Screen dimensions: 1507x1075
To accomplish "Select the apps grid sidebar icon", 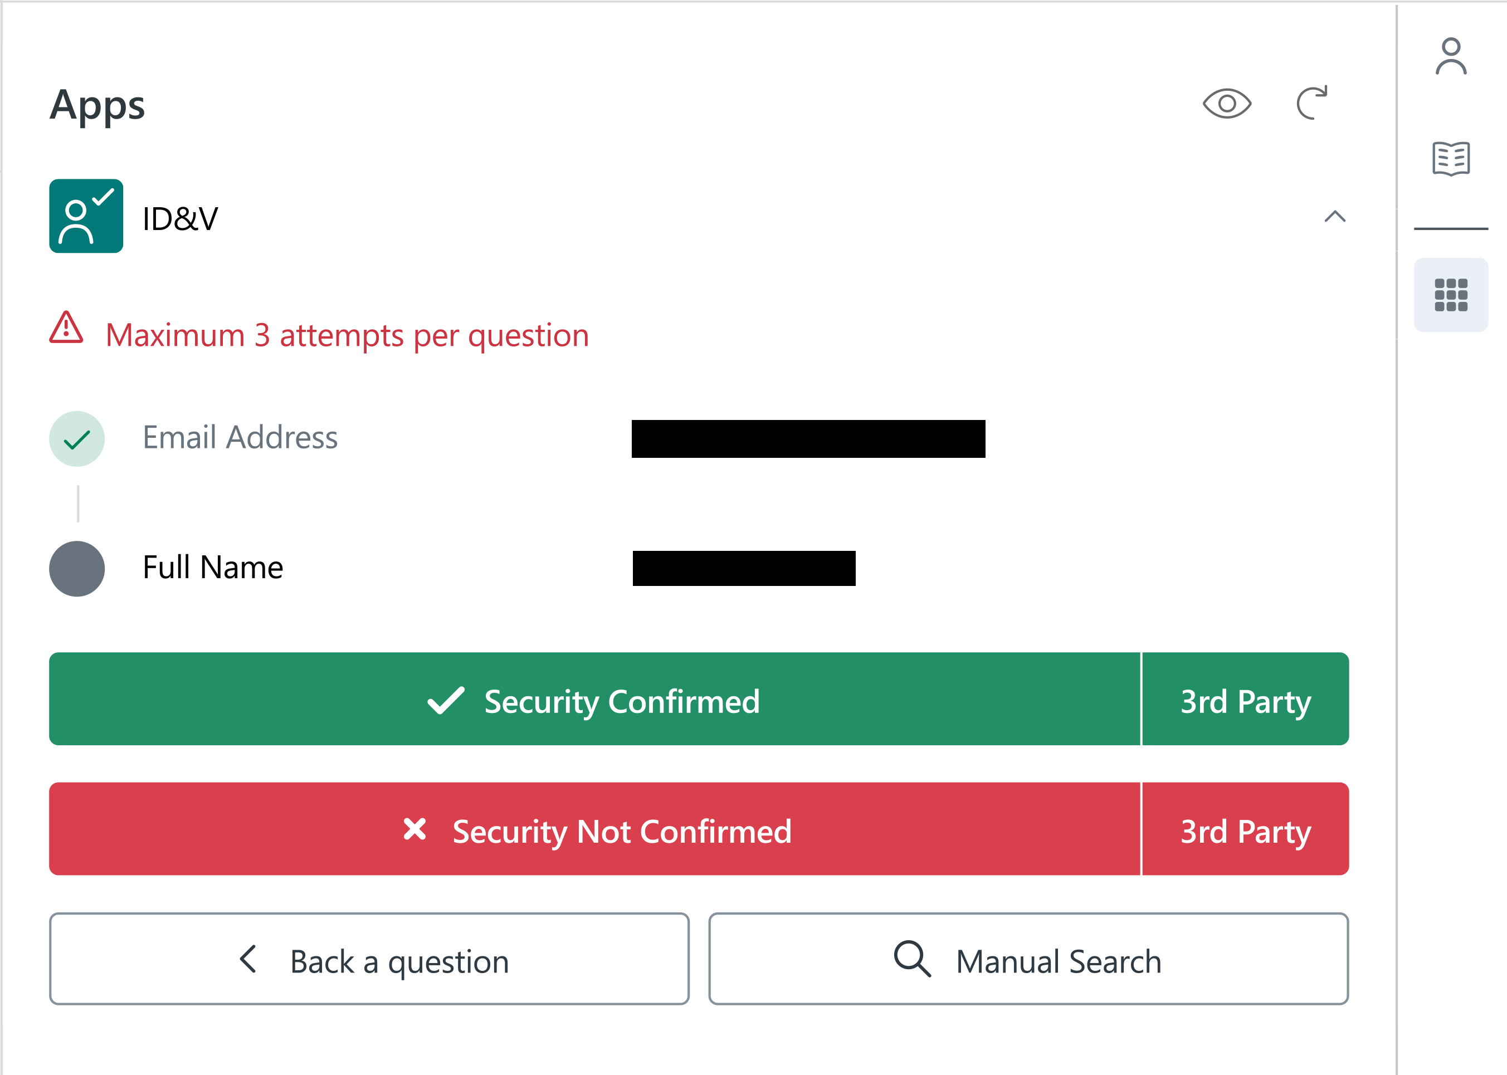I will (1450, 295).
